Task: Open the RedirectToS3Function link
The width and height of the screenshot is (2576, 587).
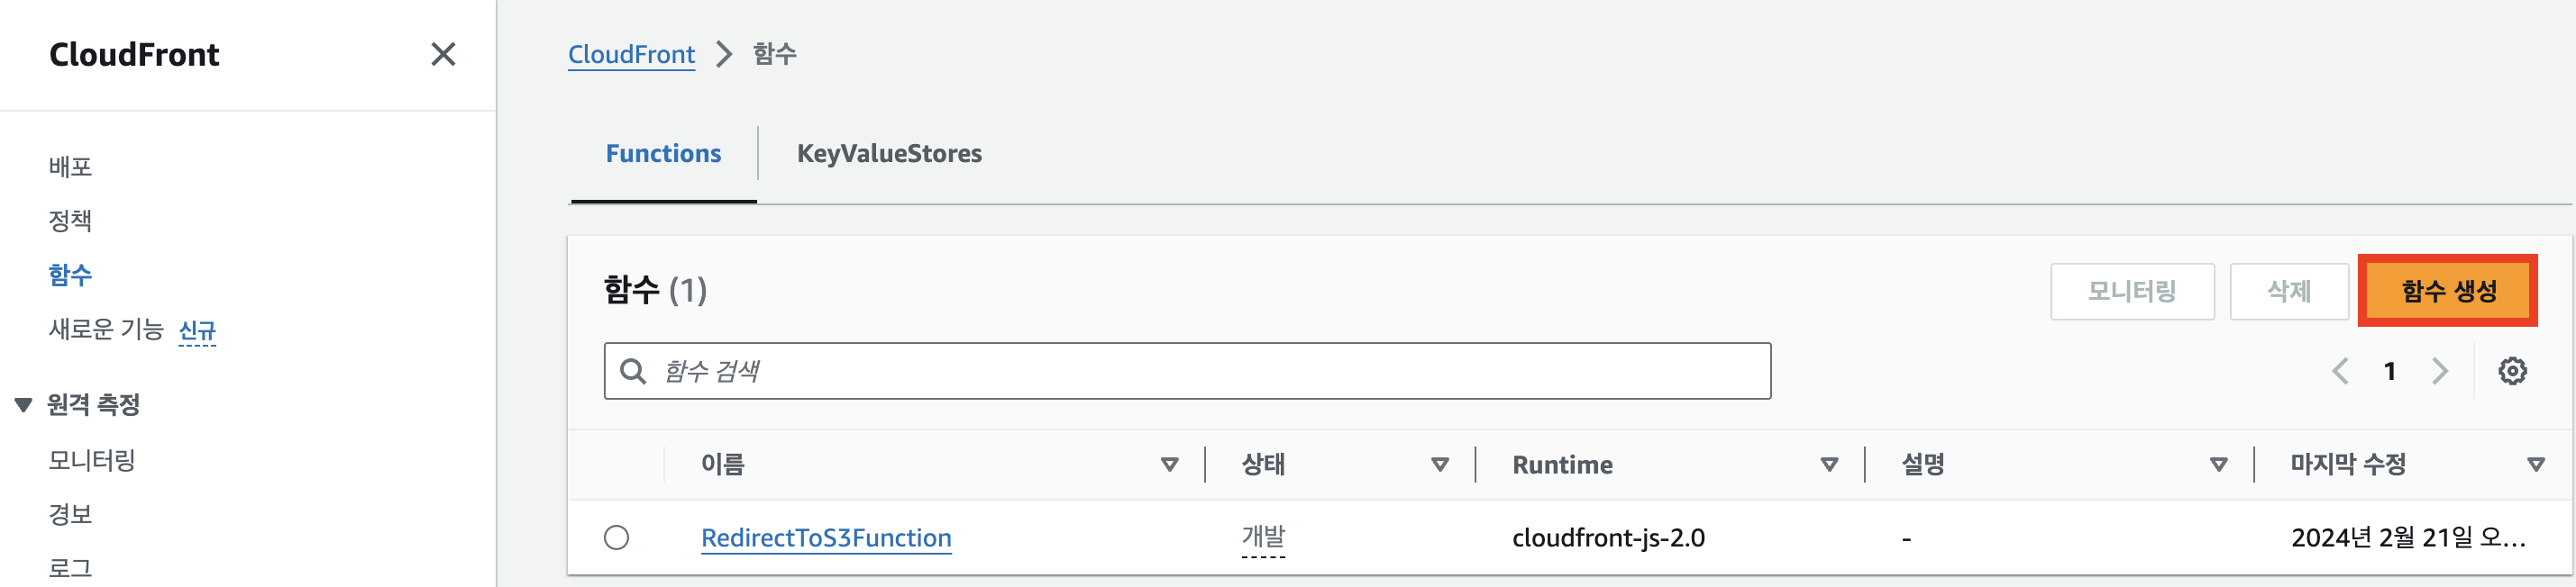Action: point(826,538)
